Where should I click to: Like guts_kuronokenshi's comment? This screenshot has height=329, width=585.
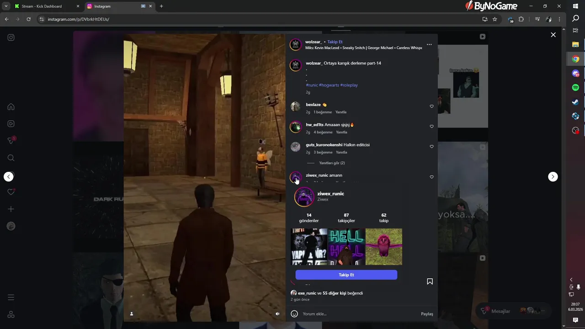click(431, 147)
